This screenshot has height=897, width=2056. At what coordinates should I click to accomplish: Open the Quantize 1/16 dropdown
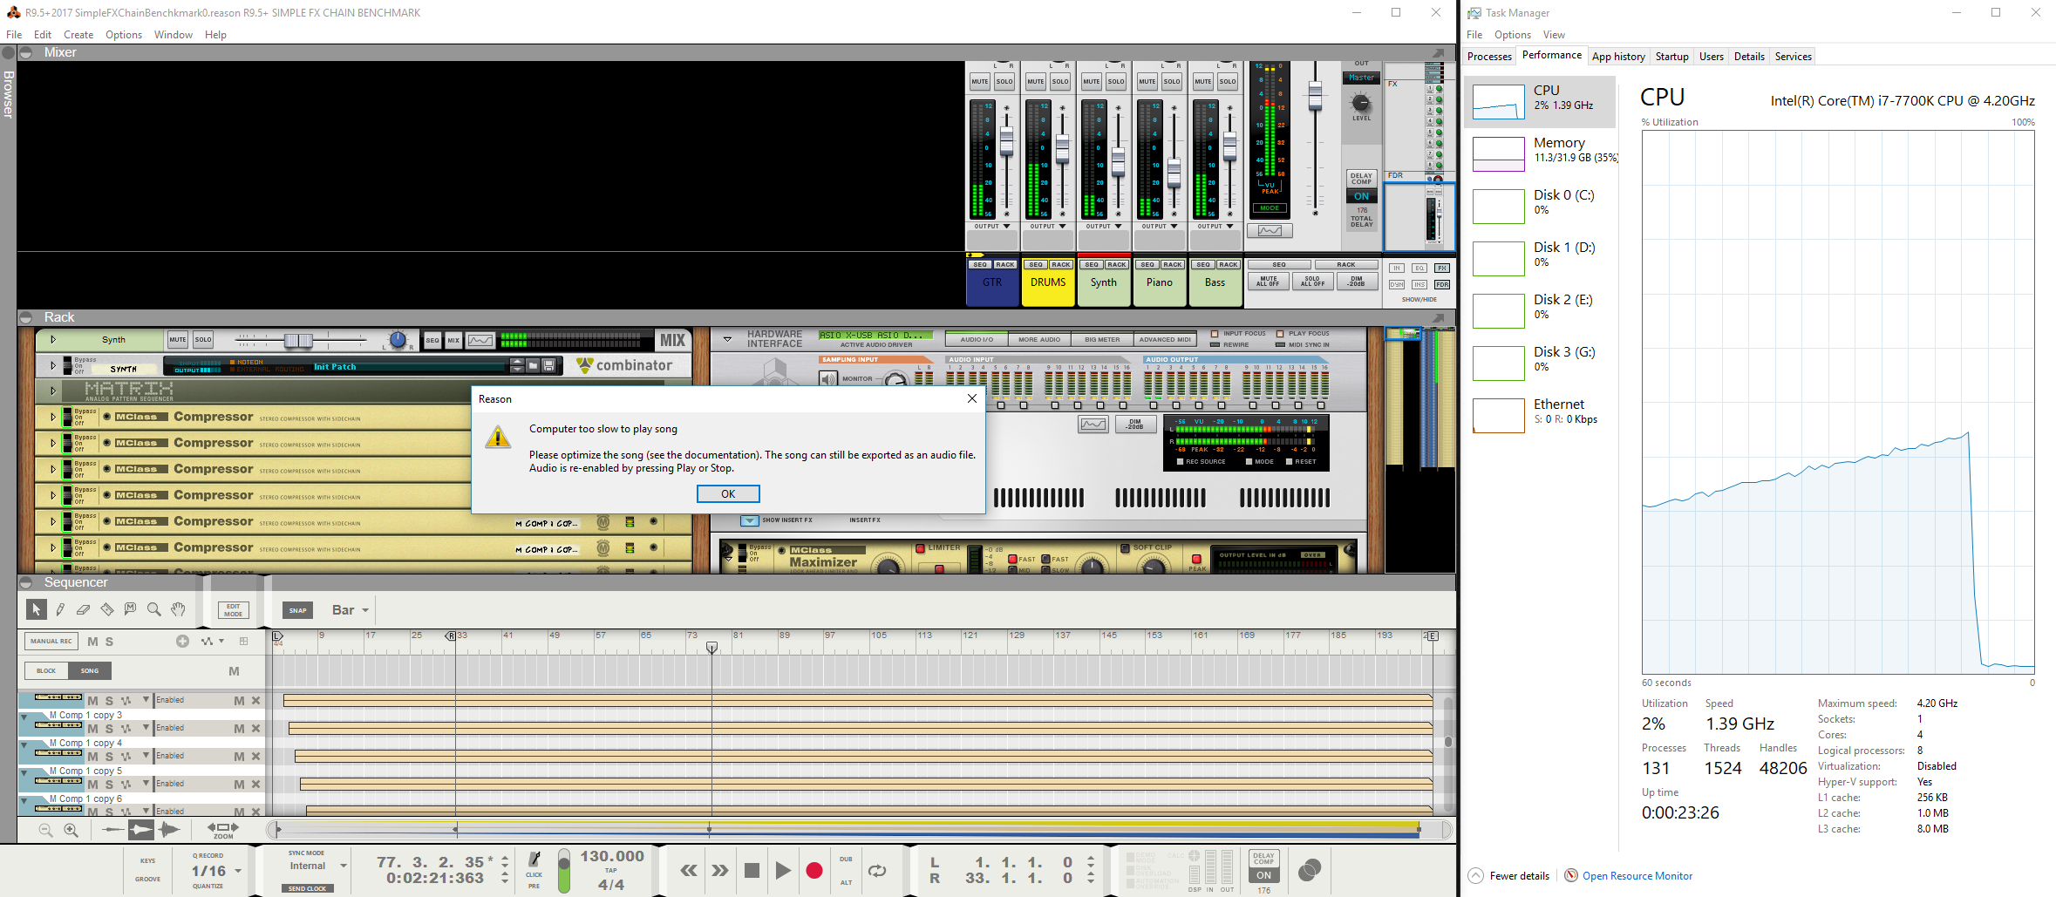216,871
